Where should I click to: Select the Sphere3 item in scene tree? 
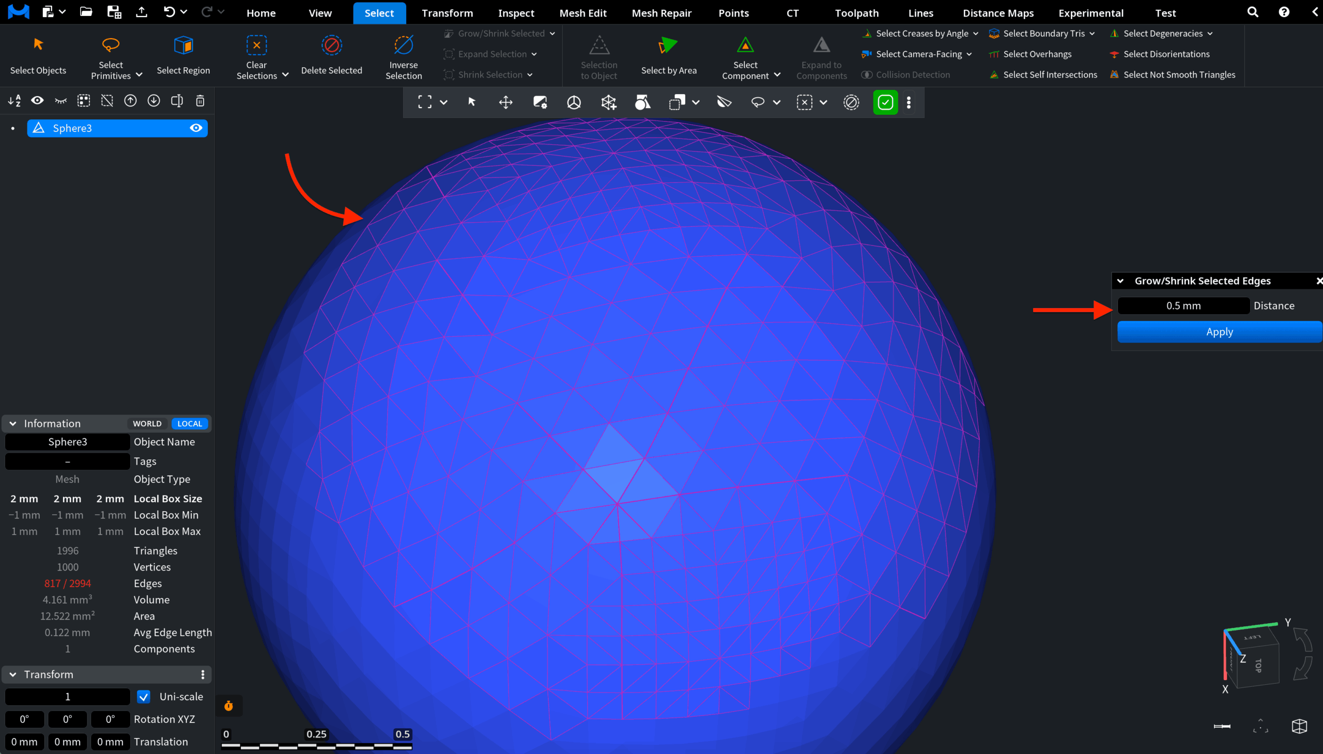pos(117,128)
